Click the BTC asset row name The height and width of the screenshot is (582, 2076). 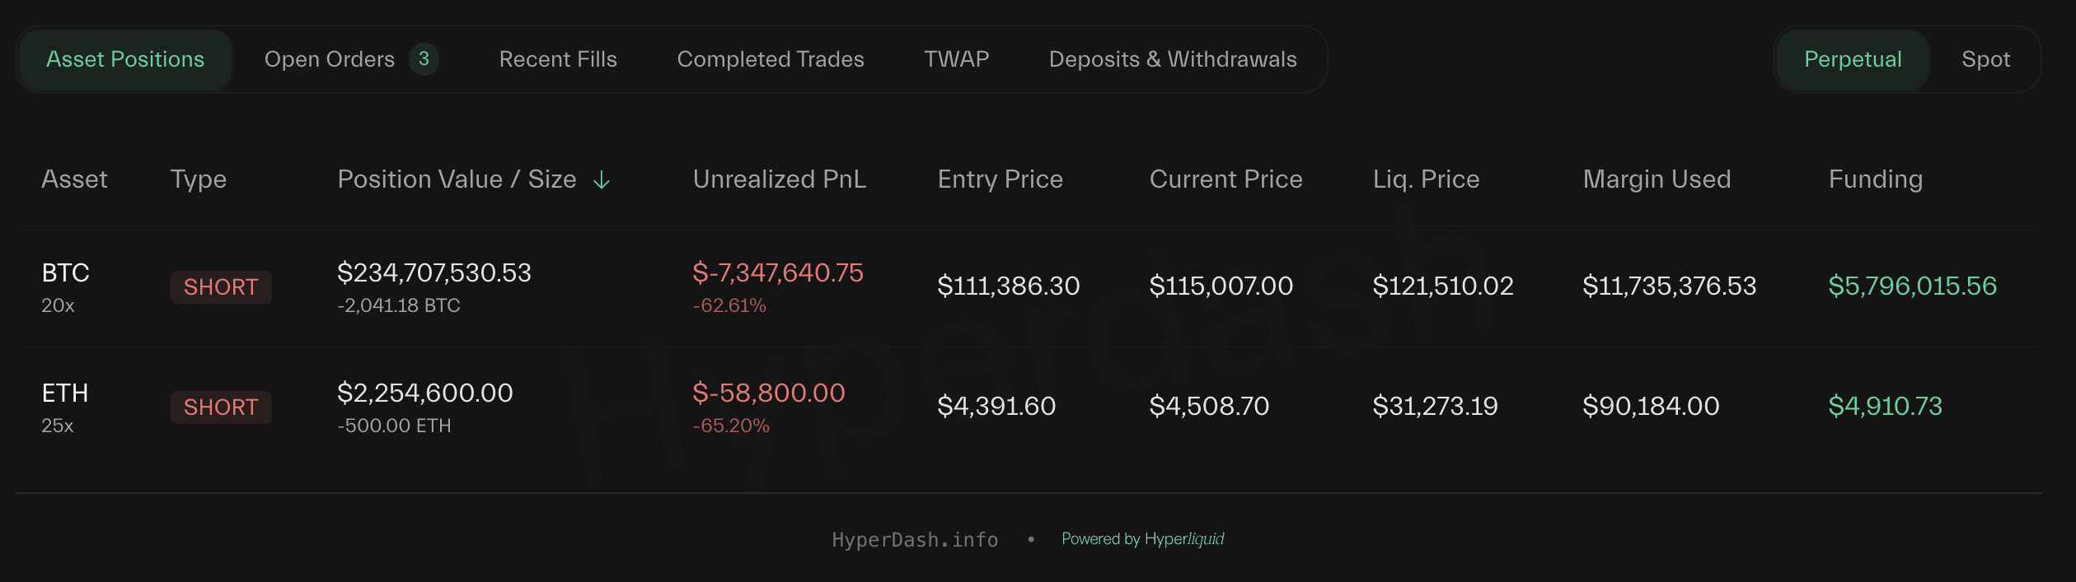pos(65,273)
